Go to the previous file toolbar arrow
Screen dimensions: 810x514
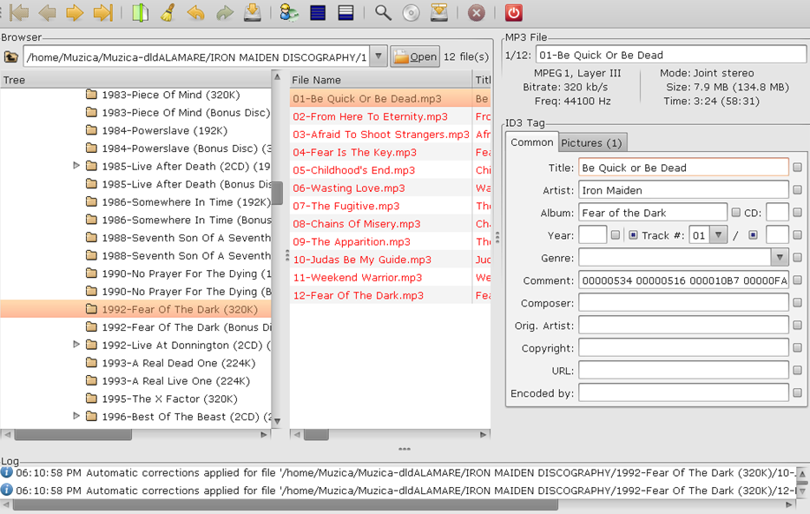click(x=47, y=12)
